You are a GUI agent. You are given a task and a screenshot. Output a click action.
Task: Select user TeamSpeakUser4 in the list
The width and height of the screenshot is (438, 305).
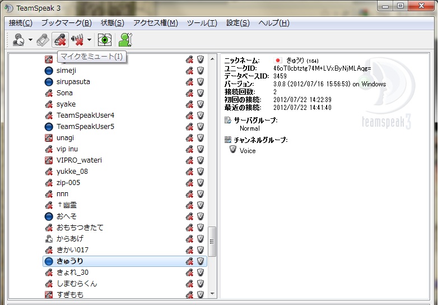click(85, 115)
